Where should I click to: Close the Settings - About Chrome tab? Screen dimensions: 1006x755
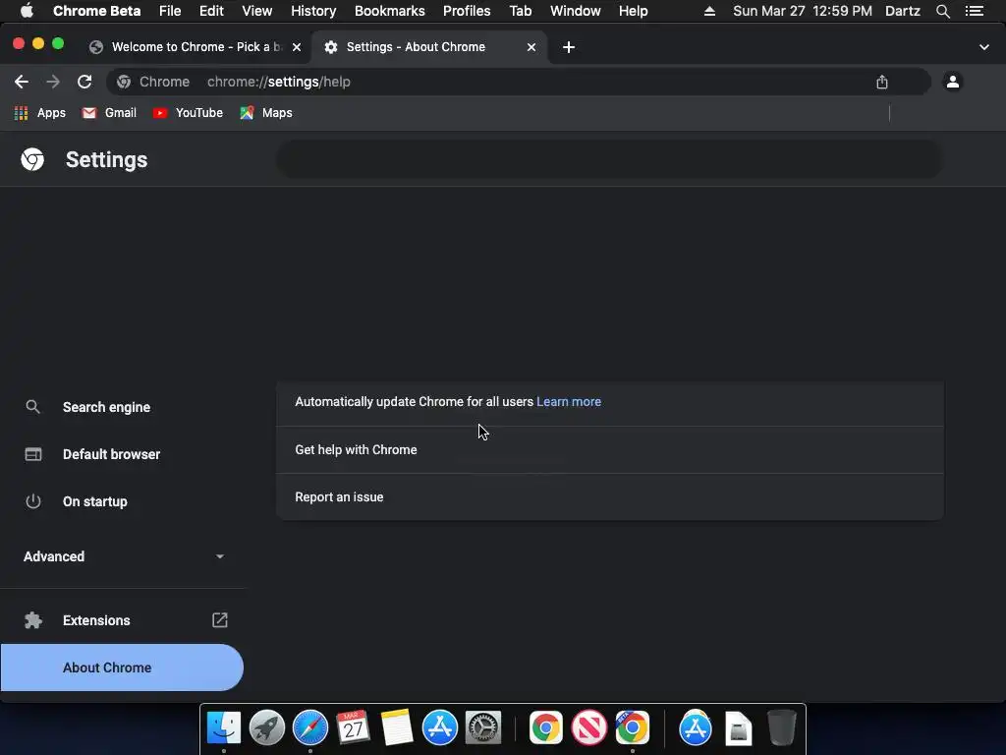pyautogui.click(x=531, y=47)
